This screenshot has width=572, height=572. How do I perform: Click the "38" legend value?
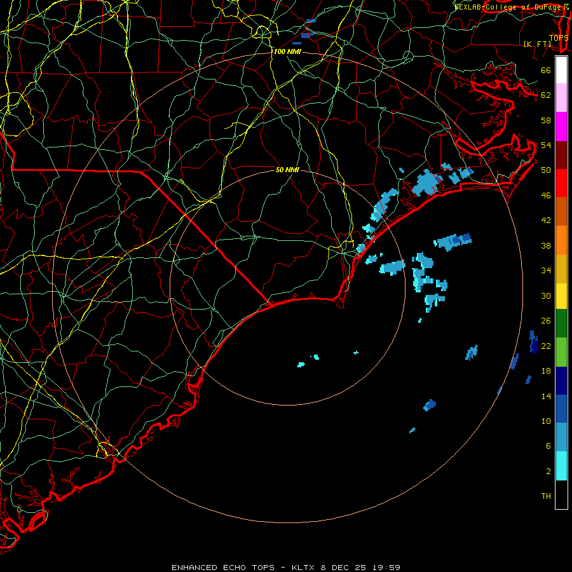point(546,246)
